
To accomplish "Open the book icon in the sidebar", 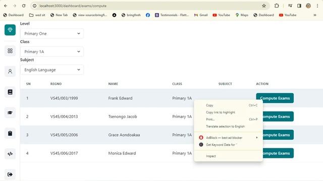I will (x=10, y=92).
